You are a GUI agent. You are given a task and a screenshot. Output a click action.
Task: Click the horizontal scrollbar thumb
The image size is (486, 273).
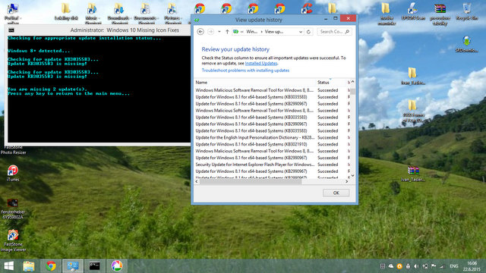pos(251,182)
